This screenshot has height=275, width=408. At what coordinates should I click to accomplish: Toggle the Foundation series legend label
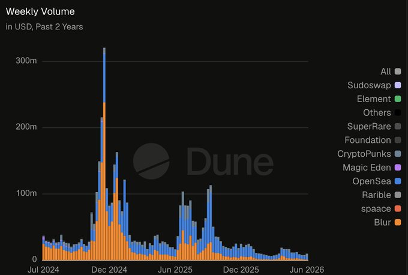tap(368, 140)
